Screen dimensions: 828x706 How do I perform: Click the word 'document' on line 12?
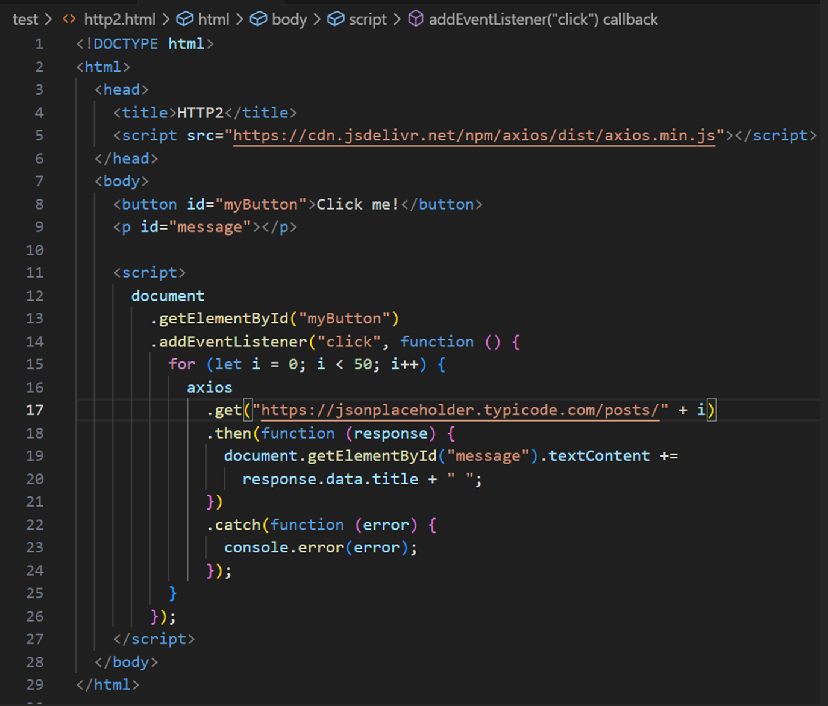[168, 296]
